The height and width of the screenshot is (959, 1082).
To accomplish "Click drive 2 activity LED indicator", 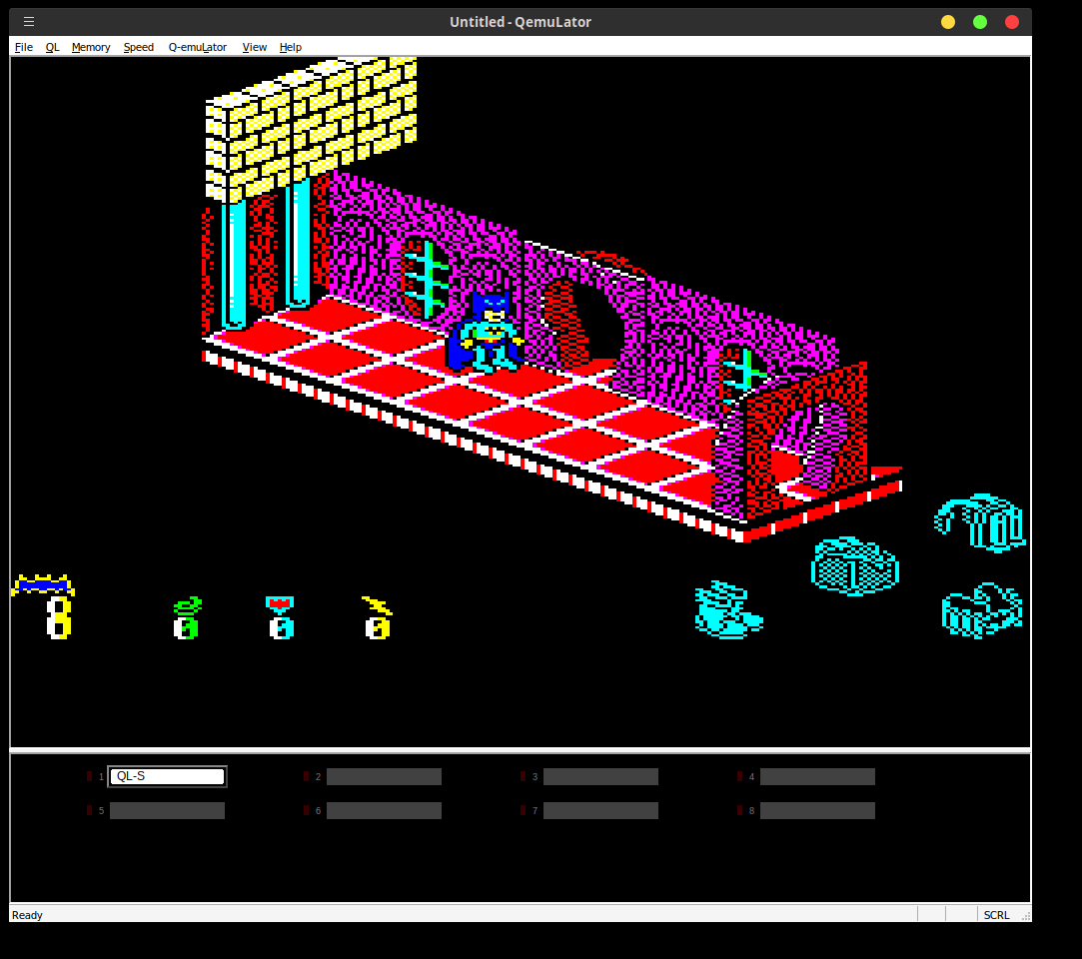I will [x=307, y=776].
